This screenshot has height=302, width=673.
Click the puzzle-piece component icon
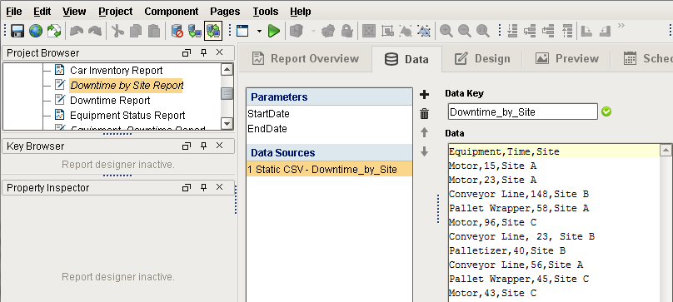click(x=328, y=31)
